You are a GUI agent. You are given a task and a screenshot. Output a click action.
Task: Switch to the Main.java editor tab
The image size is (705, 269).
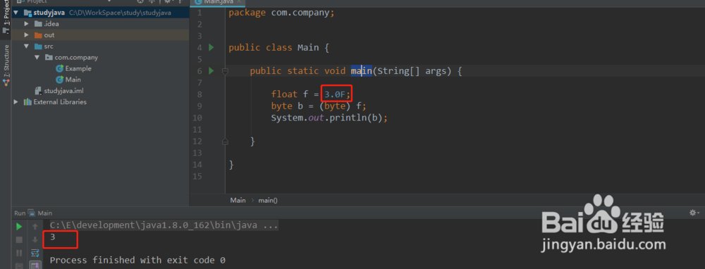pyautogui.click(x=218, y=2)
